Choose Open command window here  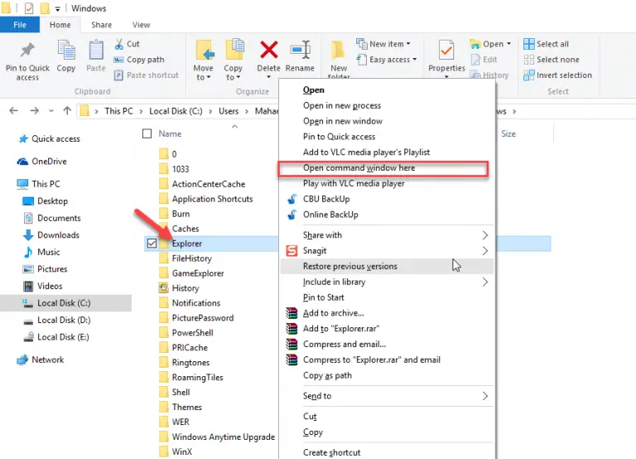tap(359, 168)
